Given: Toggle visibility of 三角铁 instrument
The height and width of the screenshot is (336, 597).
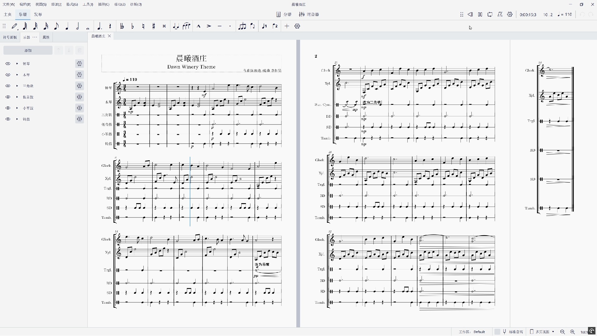Looking at the screenshot, I should 8,86.
